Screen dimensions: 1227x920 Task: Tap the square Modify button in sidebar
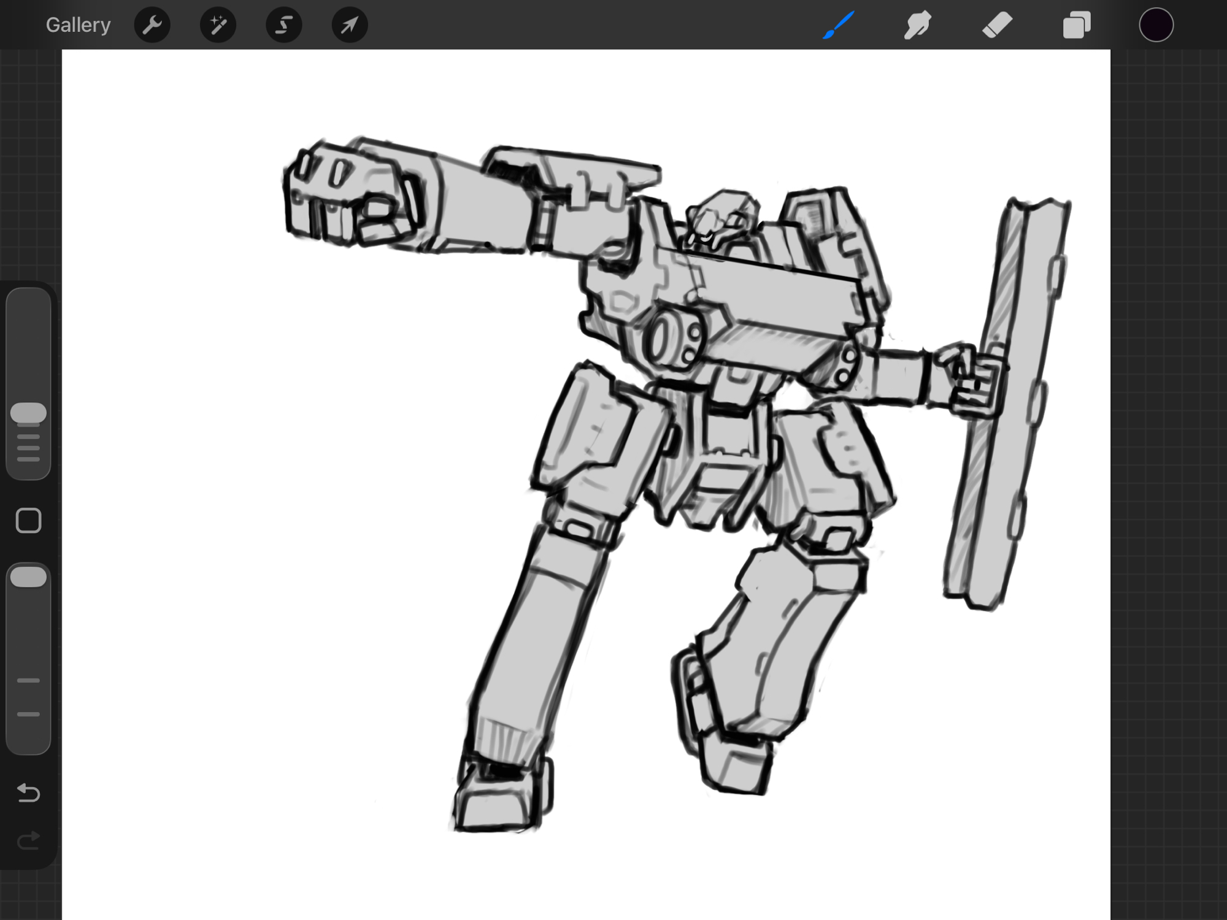[x=28, y=520]
